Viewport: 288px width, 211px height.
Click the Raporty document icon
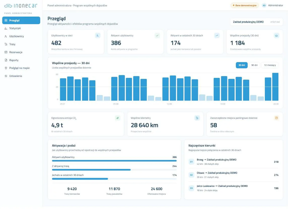[6, 60]
